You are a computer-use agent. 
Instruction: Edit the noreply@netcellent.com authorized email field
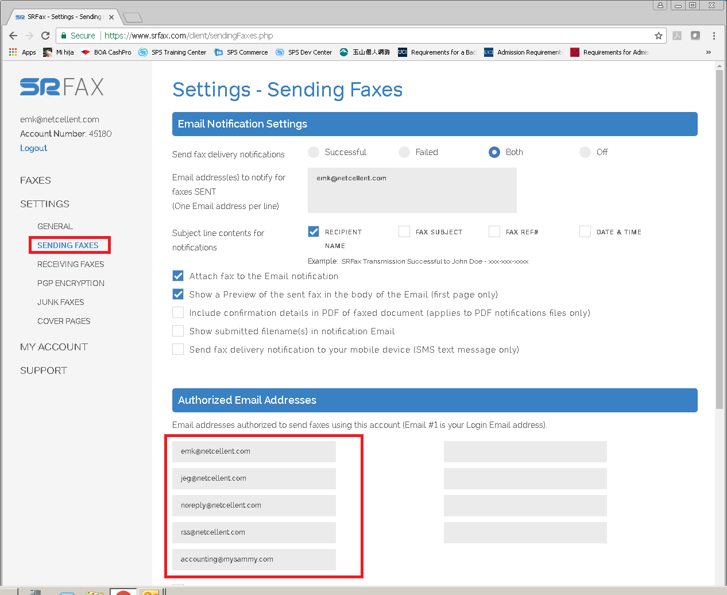(x=254, y=505)
